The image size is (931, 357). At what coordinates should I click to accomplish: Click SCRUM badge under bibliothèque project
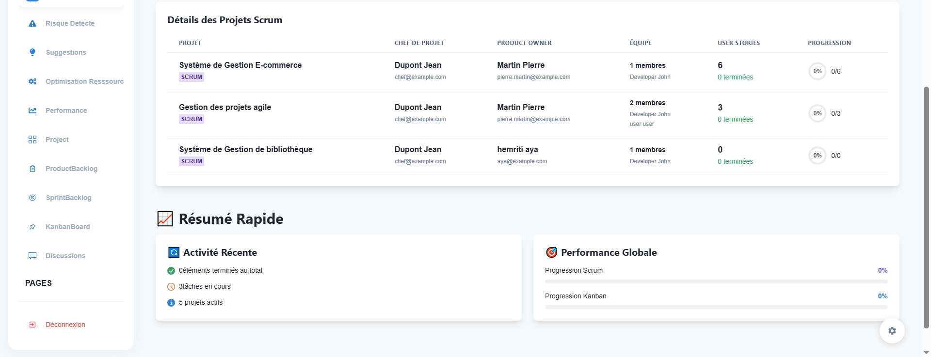point(192,161)
